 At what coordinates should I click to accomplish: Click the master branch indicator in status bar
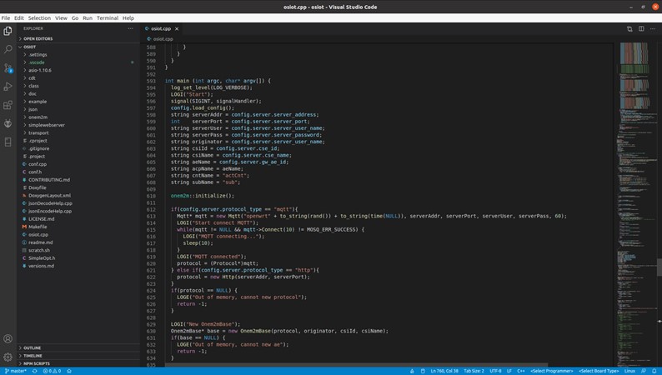click(x=16, y=371)
